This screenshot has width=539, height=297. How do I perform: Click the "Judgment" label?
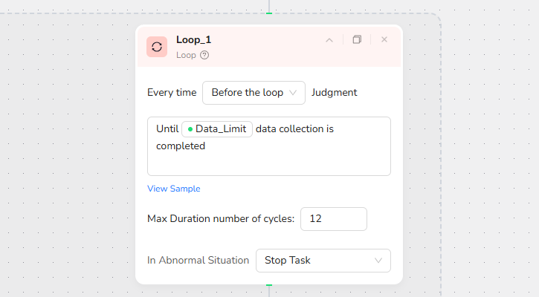(x=335, y=93)
